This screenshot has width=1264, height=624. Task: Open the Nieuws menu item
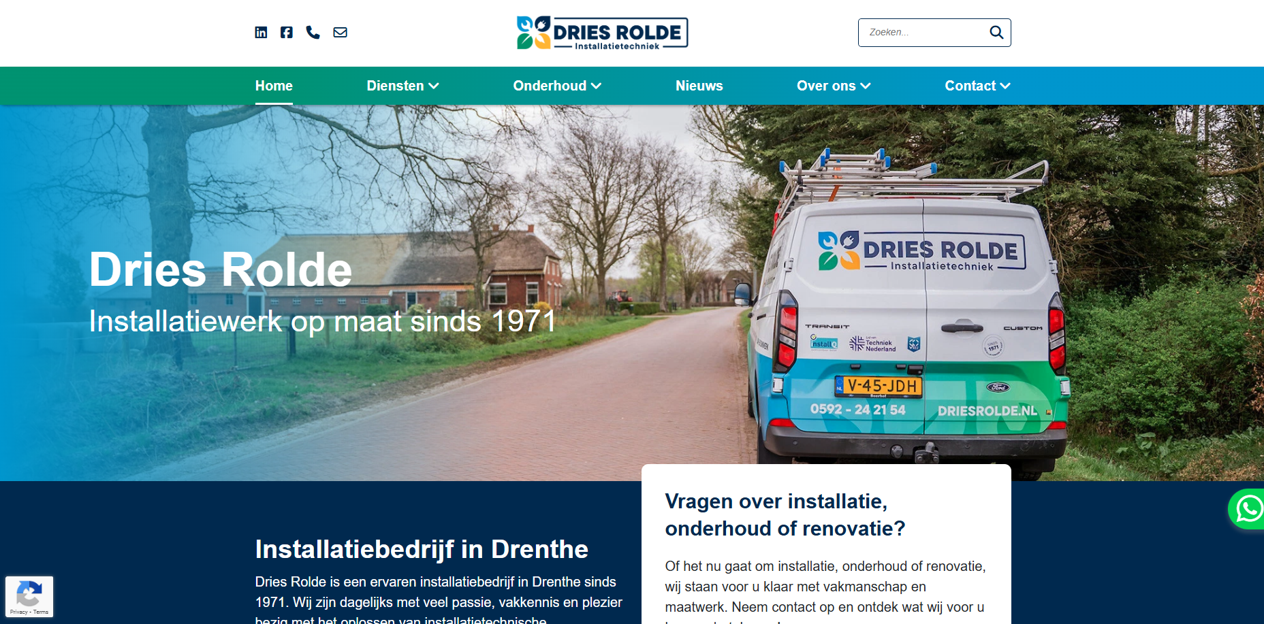[699, 86]
